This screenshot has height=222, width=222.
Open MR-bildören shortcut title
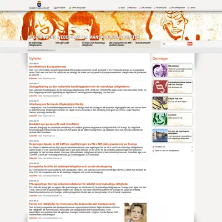(174, 66)
